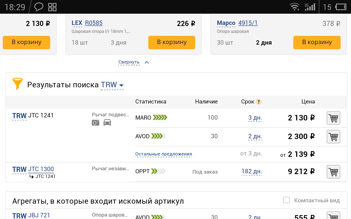Enable the Компактный вид checkbox
This screenshot has height=219, width=351.
[x=287, y=200]
